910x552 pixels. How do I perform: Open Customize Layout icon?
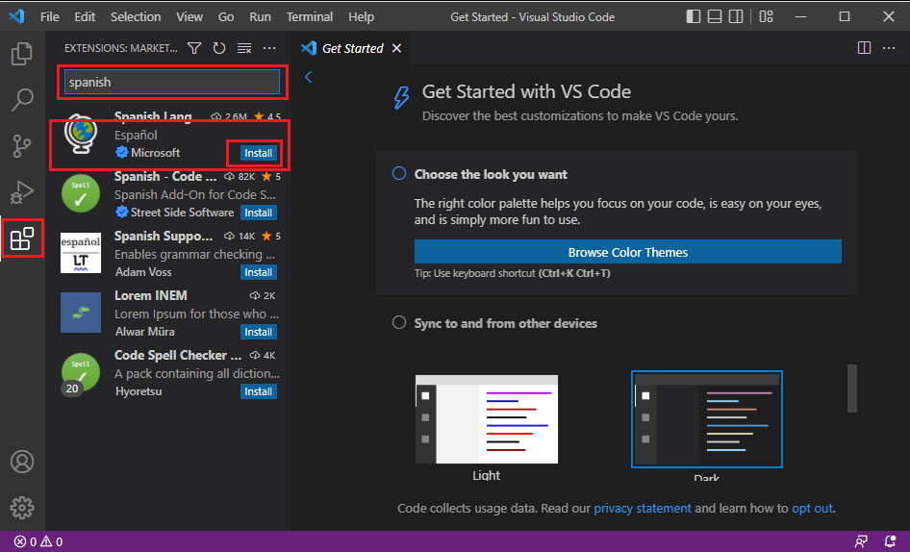click(x=766, y=16)
